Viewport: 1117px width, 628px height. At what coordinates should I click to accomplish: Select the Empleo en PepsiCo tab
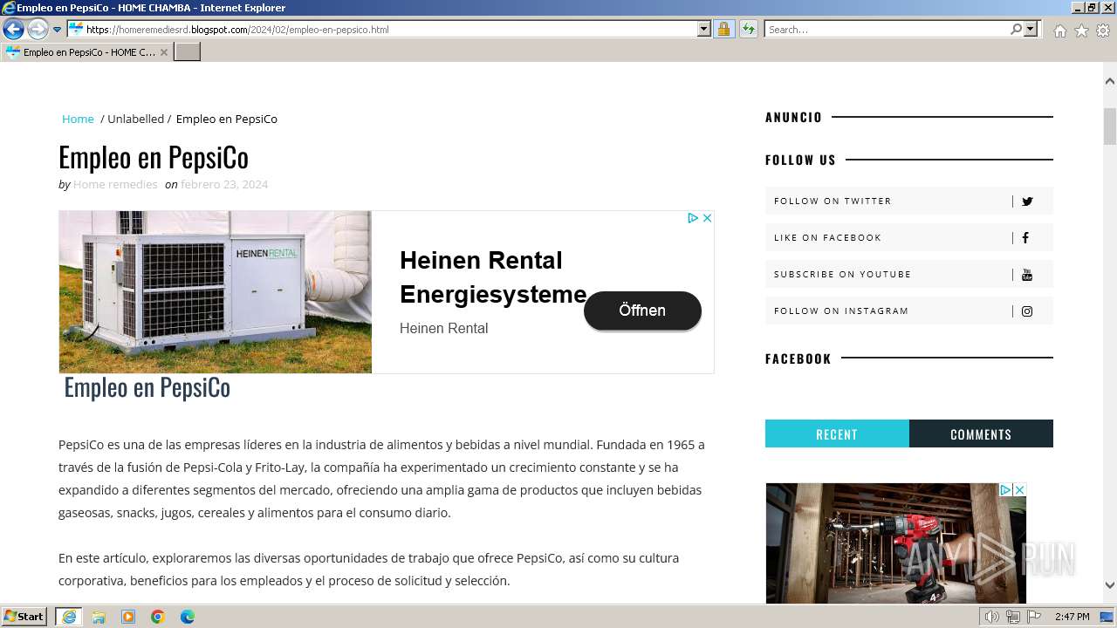[x=86, y=51]
